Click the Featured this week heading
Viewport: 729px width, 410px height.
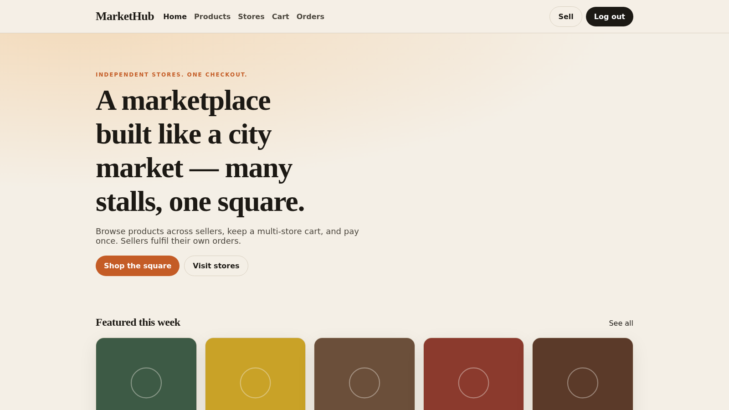point(138,323)
